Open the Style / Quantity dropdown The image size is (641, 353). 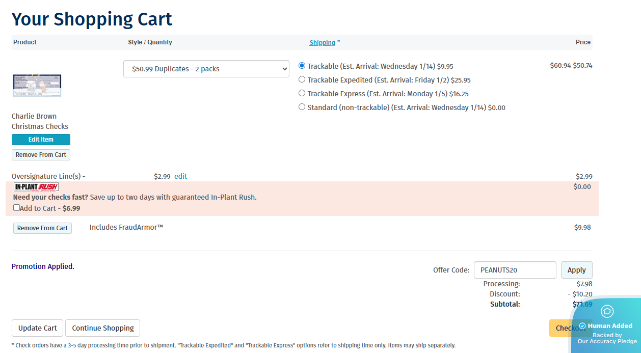pyautogui.click(x=206, y=69)
